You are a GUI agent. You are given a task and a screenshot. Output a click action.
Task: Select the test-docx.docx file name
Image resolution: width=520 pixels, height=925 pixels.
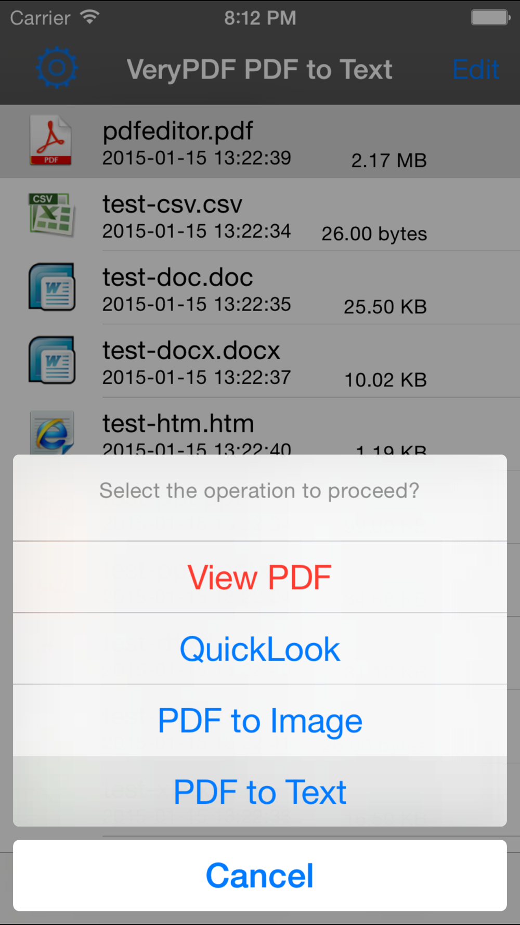(191, 350)
